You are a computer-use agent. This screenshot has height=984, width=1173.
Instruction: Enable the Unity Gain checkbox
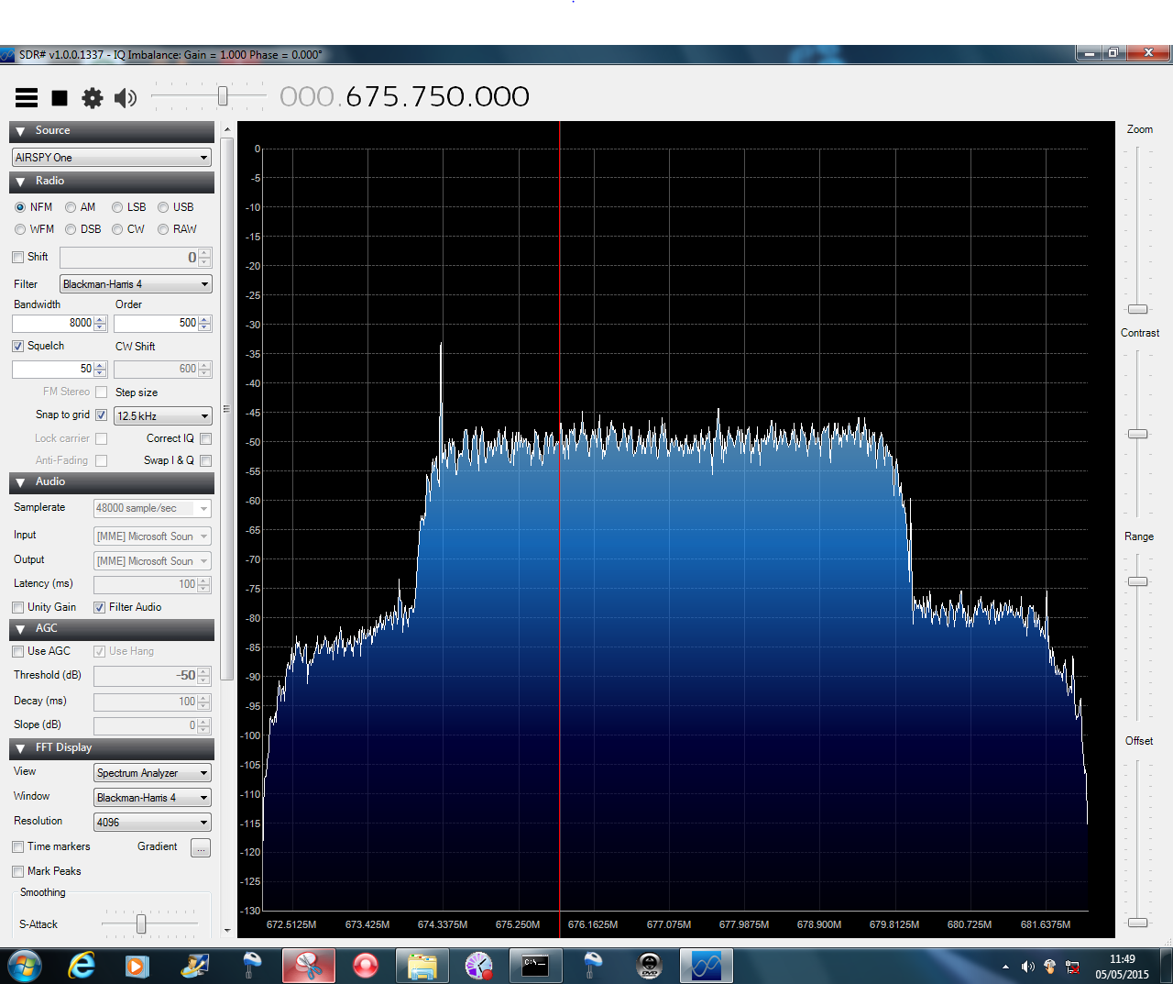[18, 608]
